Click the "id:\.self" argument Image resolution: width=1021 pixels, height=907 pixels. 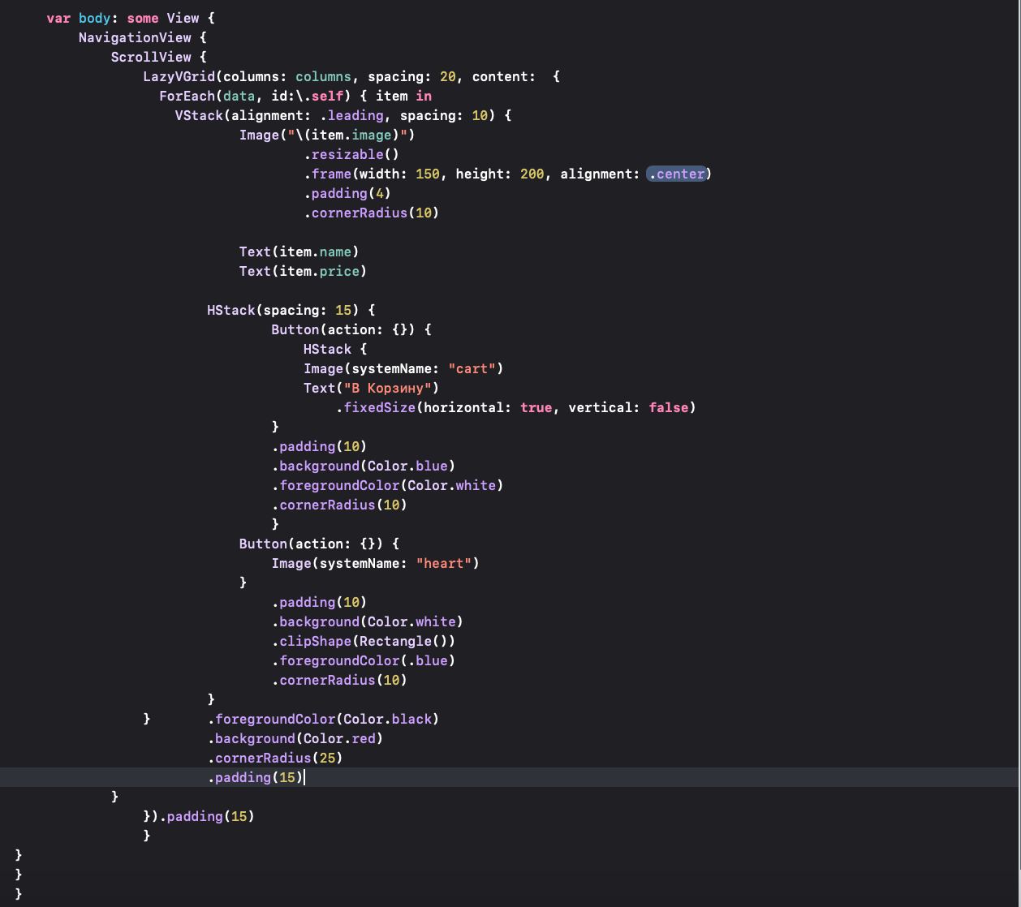click(308, 96)
